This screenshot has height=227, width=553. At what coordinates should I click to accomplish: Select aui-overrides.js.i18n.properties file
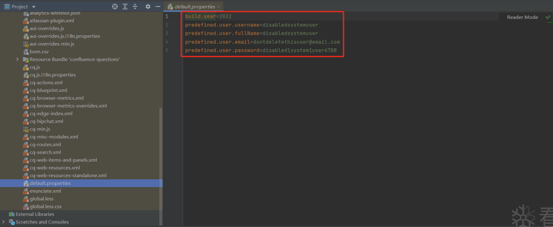pos(65,36)
